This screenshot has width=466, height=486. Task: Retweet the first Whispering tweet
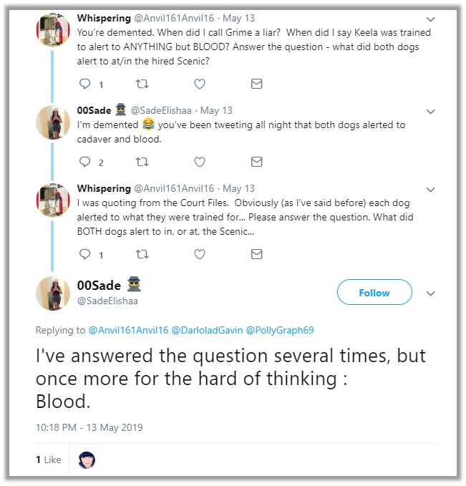pyautogui.click(x=142, y=84)
